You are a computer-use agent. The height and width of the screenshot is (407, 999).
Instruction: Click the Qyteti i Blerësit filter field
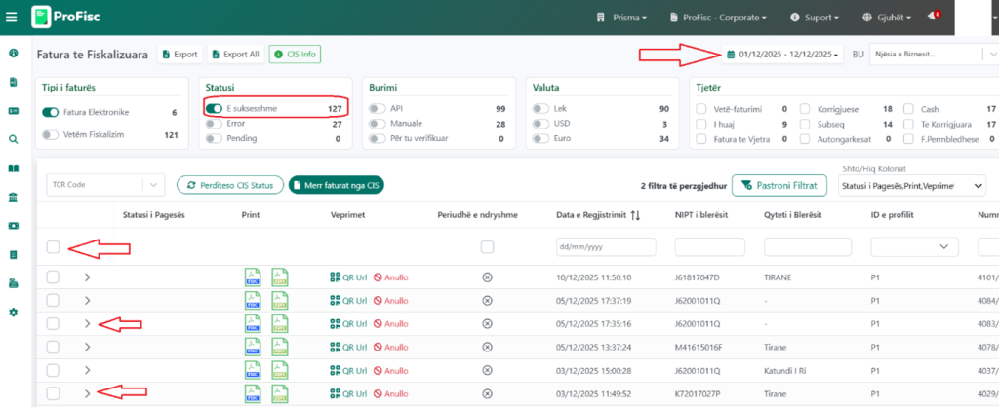pyautogui.click(x=808, y=246)
